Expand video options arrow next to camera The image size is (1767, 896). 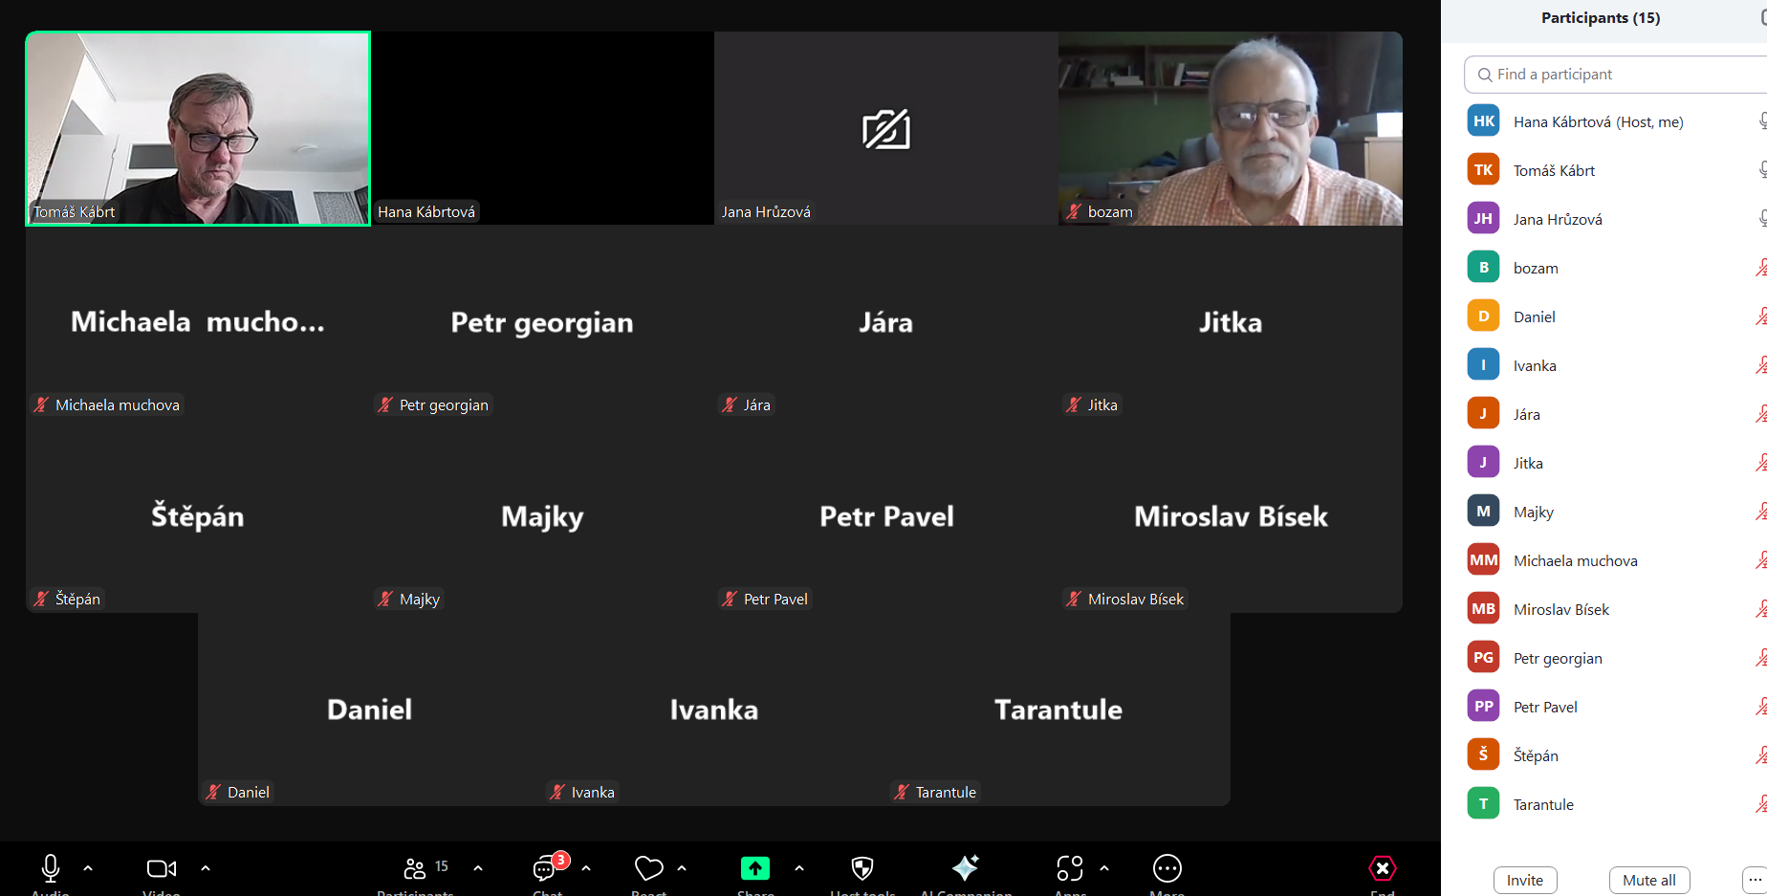(206, 868)
